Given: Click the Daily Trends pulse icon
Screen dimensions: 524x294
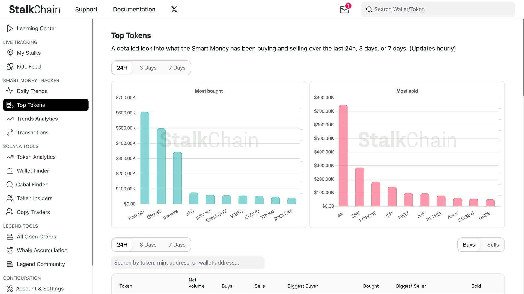Looking at the screenshot, I should tap(10, 91).
